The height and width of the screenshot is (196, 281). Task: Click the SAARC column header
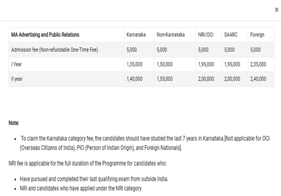[231, 35]
